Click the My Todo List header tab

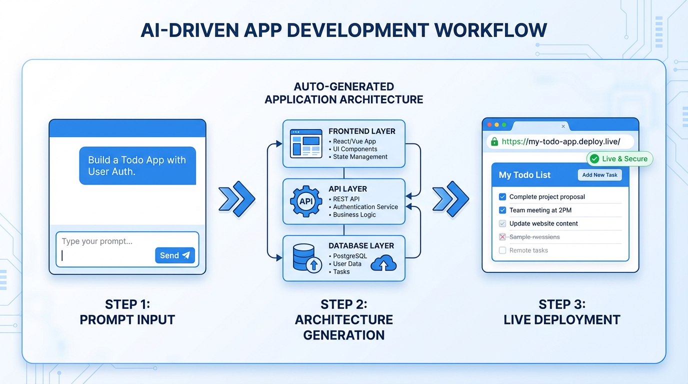coord(524,175)
